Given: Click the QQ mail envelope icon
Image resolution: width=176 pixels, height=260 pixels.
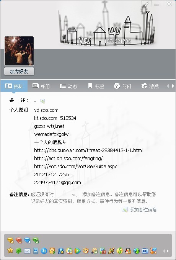Looking at the screenshot, I should [x=27, y=251].
